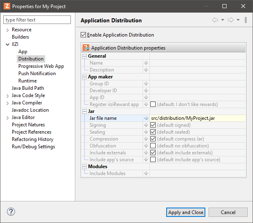Select Progressive Web App page
This screenshot has height=223, width=253.
41,66
